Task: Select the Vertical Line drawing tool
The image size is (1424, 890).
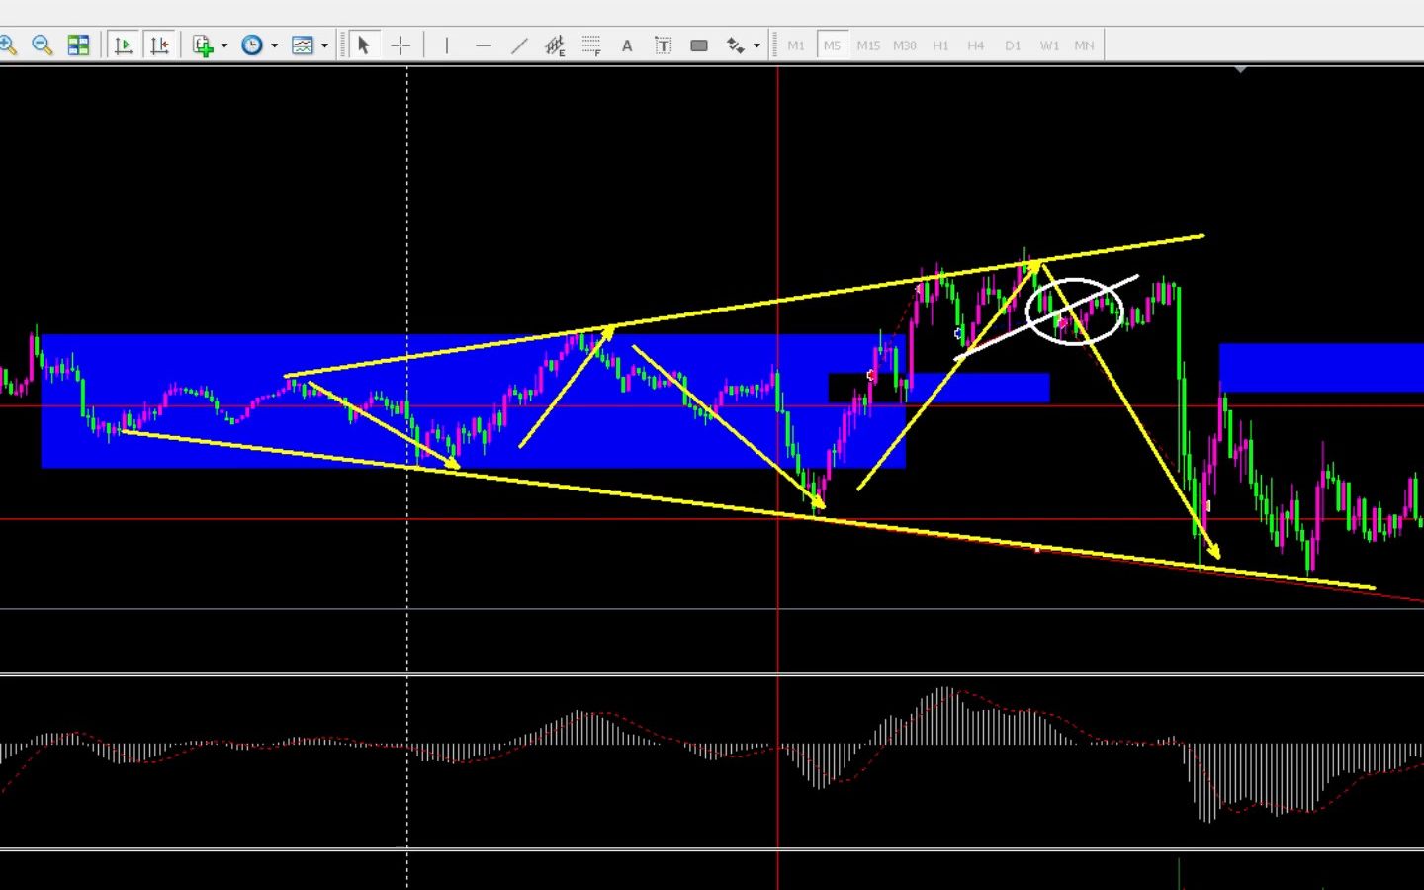Action: (x=447, y=44)
